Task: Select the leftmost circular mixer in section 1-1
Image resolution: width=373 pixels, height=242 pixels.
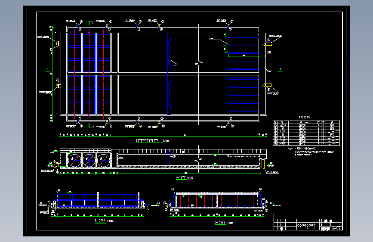Action: [74, 160]
